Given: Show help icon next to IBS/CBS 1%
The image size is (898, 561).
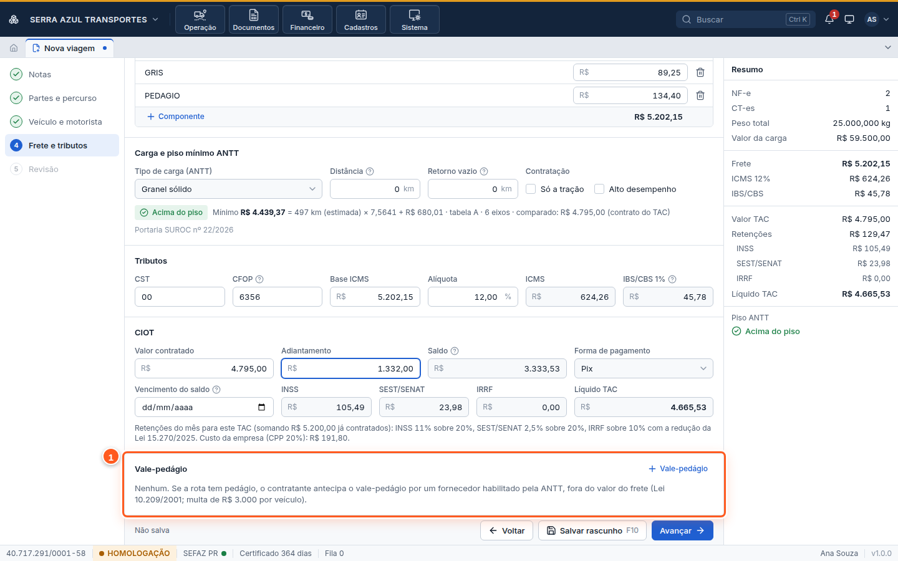Looking at the screenshot, I should click(672, 279).
